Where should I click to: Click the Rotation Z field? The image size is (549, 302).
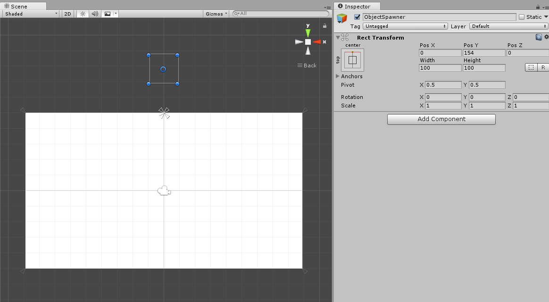point(531,97)
